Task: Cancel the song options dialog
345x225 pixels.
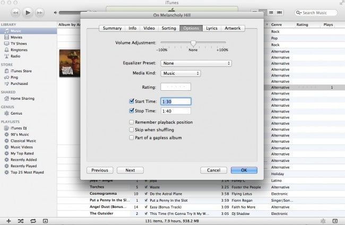Action: [213, 170]
